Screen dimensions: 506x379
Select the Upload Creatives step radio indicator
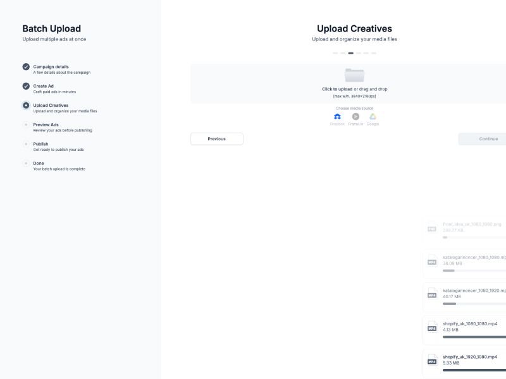(25, 105)
